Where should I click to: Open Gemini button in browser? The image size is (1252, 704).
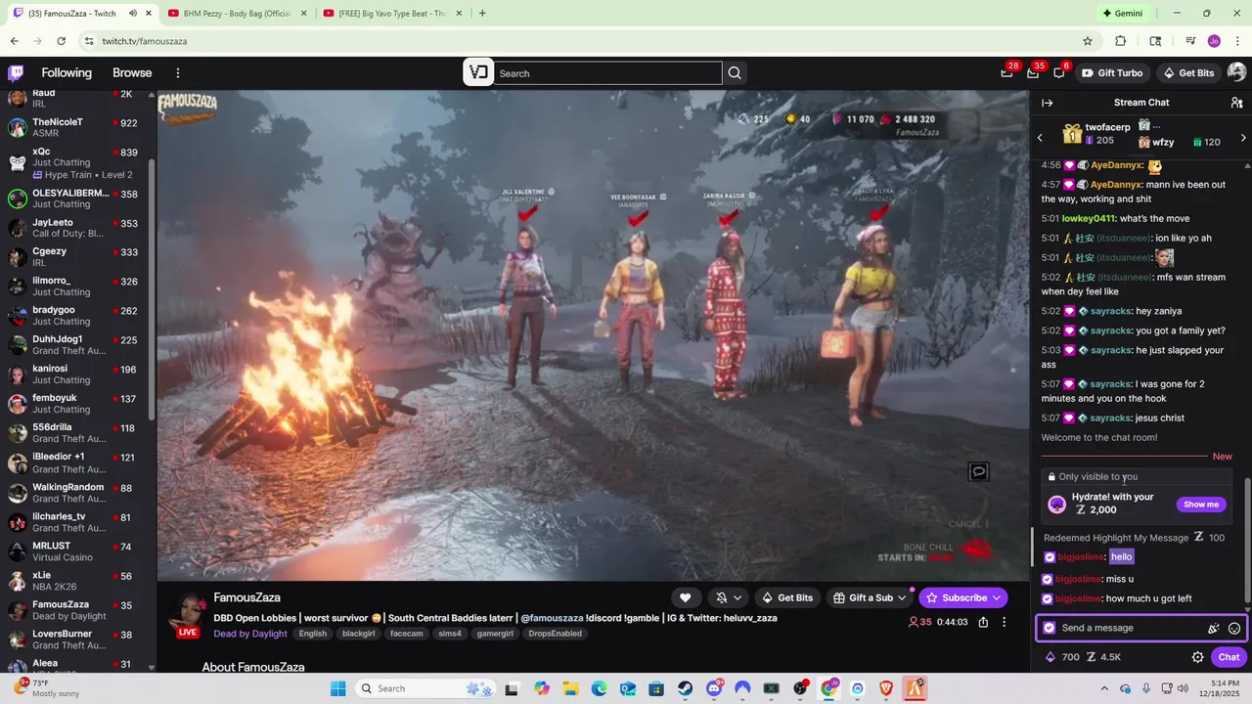[x=1122, y=13]
